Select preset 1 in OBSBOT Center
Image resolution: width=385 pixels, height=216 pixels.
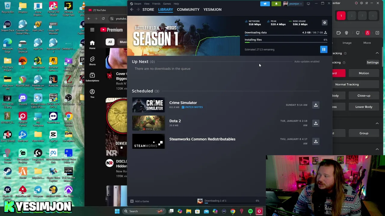341,16
